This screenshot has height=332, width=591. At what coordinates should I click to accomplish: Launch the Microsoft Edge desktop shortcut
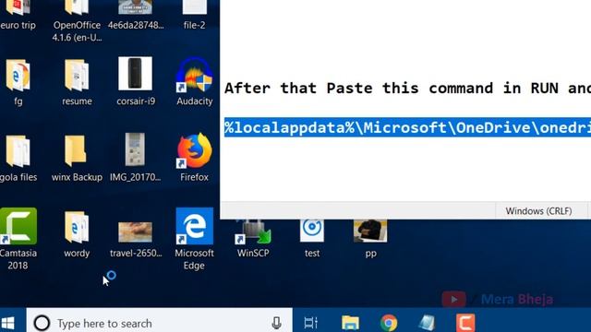[x=195, y=239]
